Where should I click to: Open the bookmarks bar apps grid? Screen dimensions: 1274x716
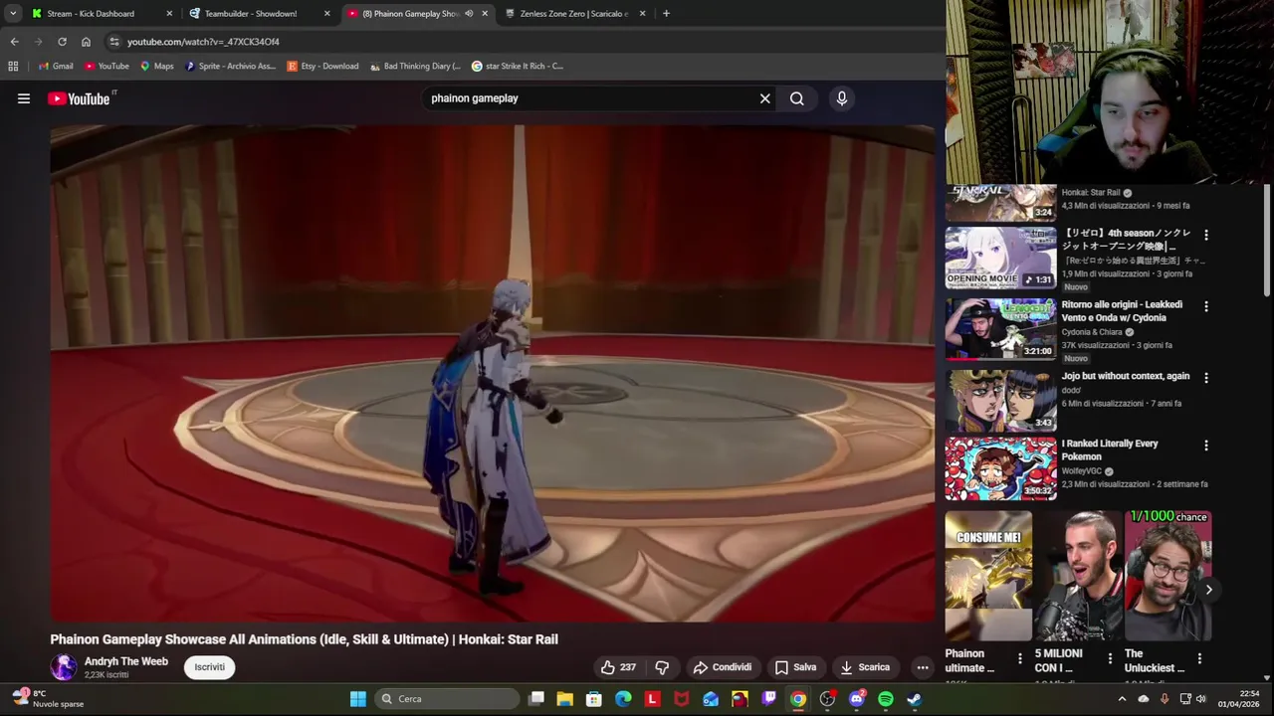13,67
